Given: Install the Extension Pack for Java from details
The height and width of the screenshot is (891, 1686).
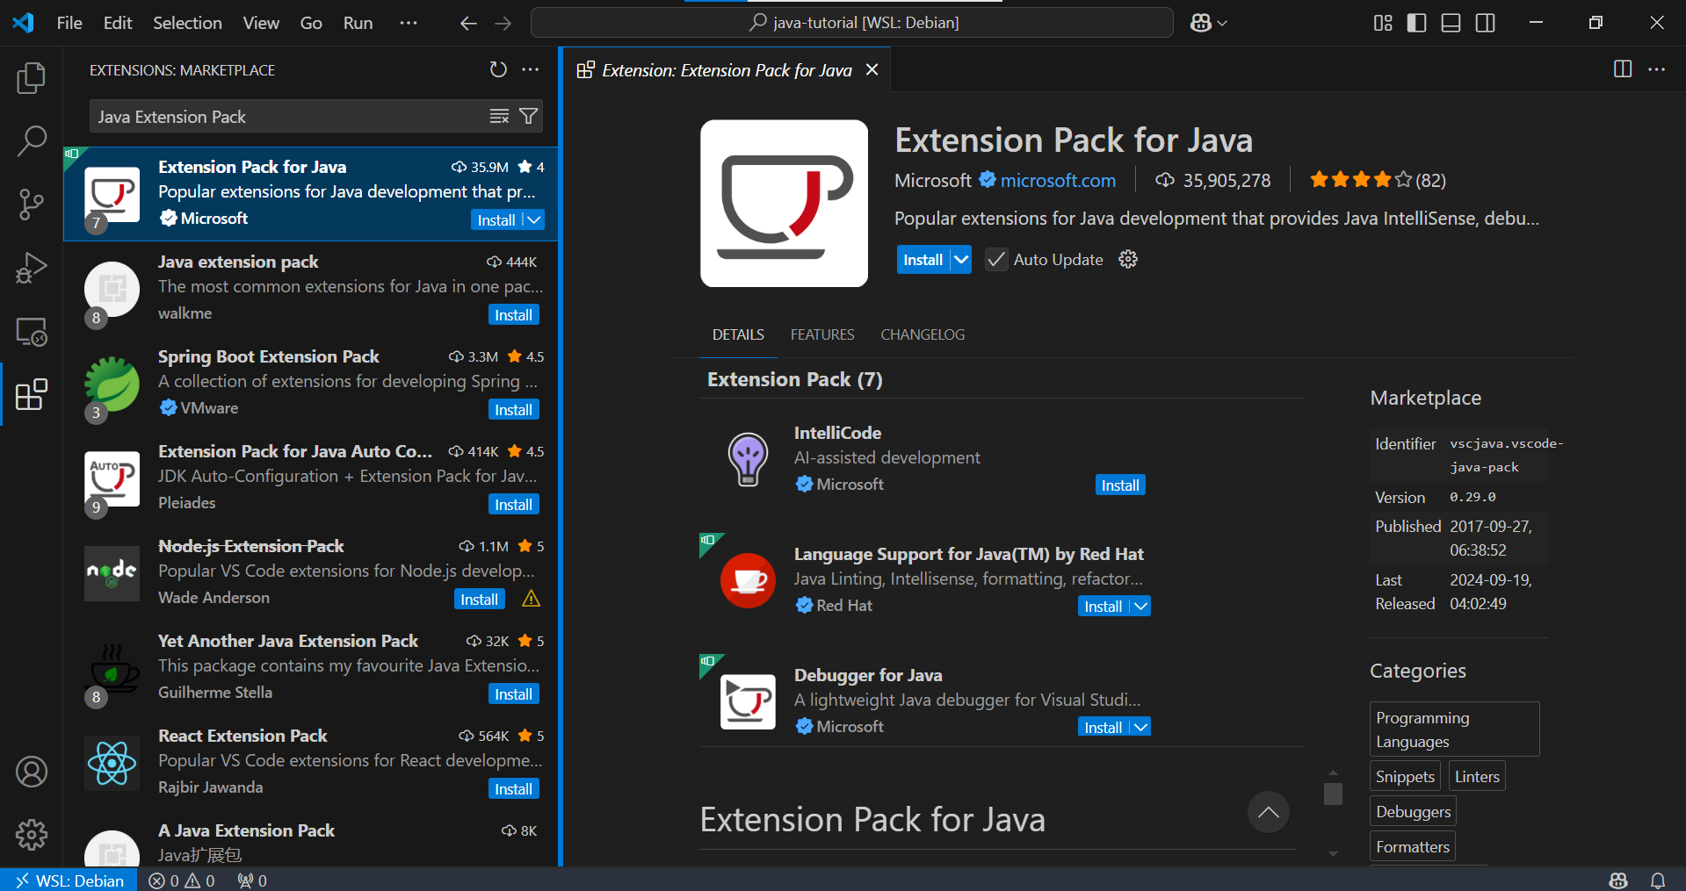Looking at the screenshot, I should (x=923, y=260).
